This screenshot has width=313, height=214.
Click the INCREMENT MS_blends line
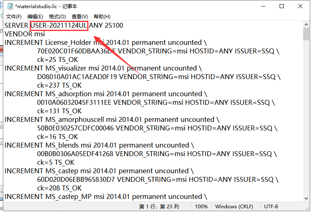(99, 146)
